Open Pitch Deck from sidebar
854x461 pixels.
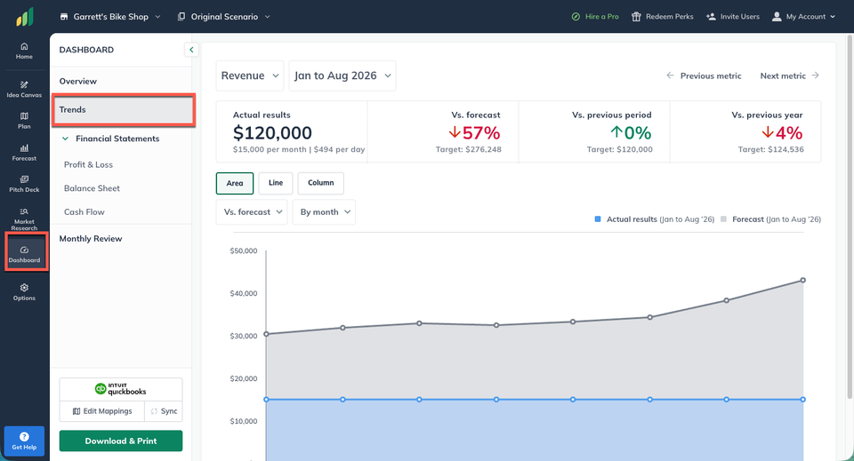click(x=24, y=184)
